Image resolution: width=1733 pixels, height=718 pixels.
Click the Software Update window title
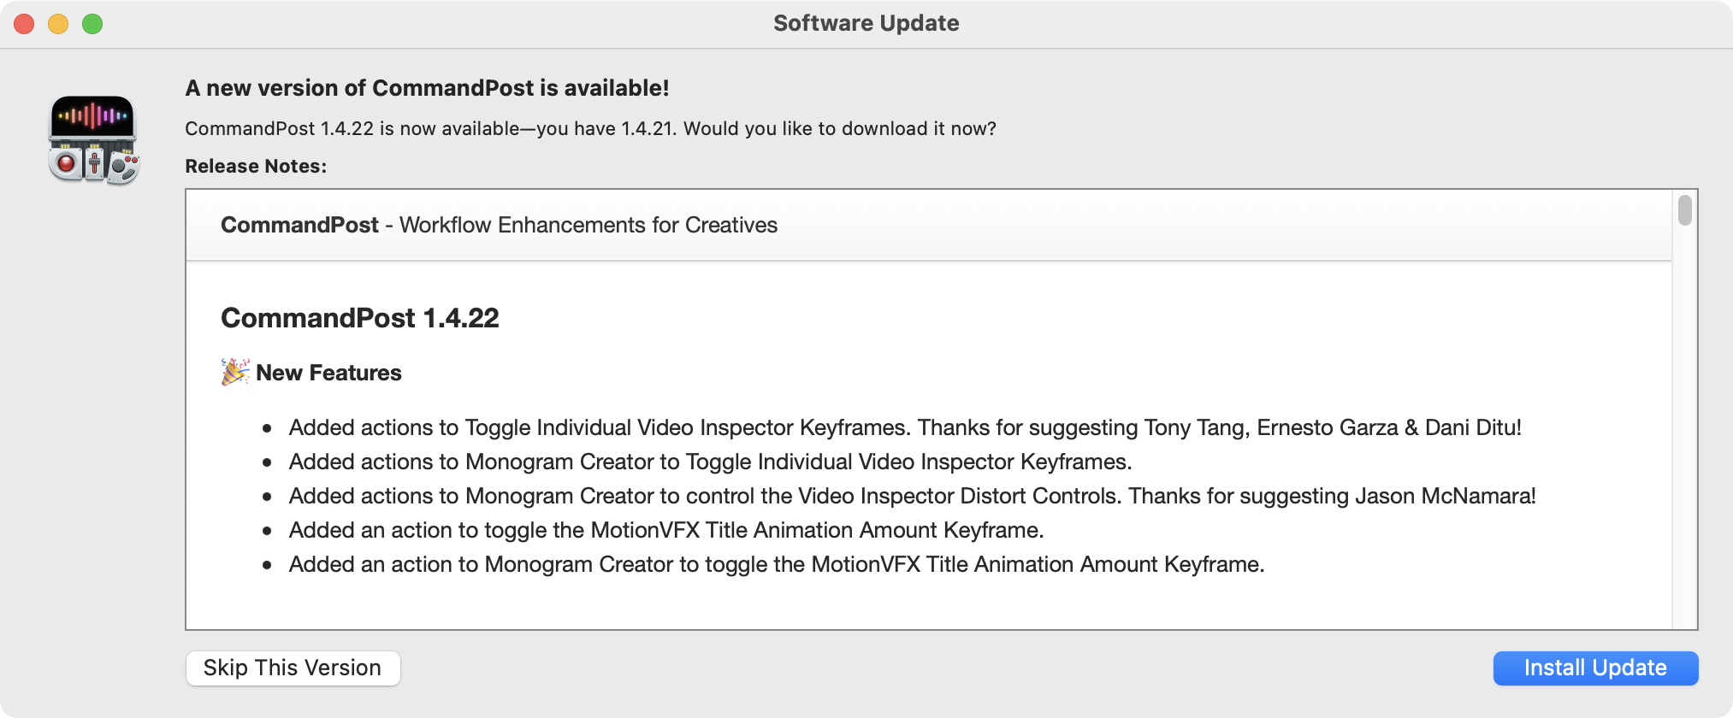[866, 23]
